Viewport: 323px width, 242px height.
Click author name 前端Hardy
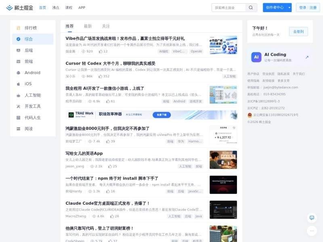click(74, 191)
